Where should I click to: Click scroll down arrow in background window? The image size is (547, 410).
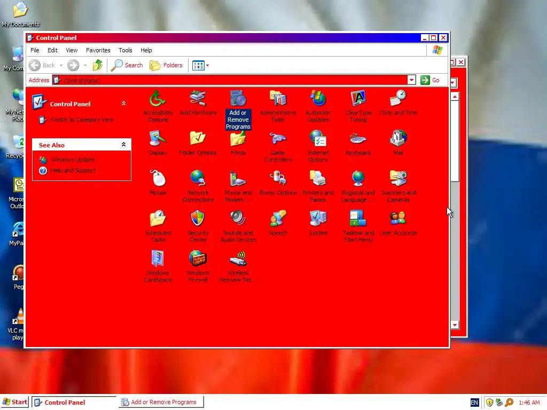coord(455,325)
